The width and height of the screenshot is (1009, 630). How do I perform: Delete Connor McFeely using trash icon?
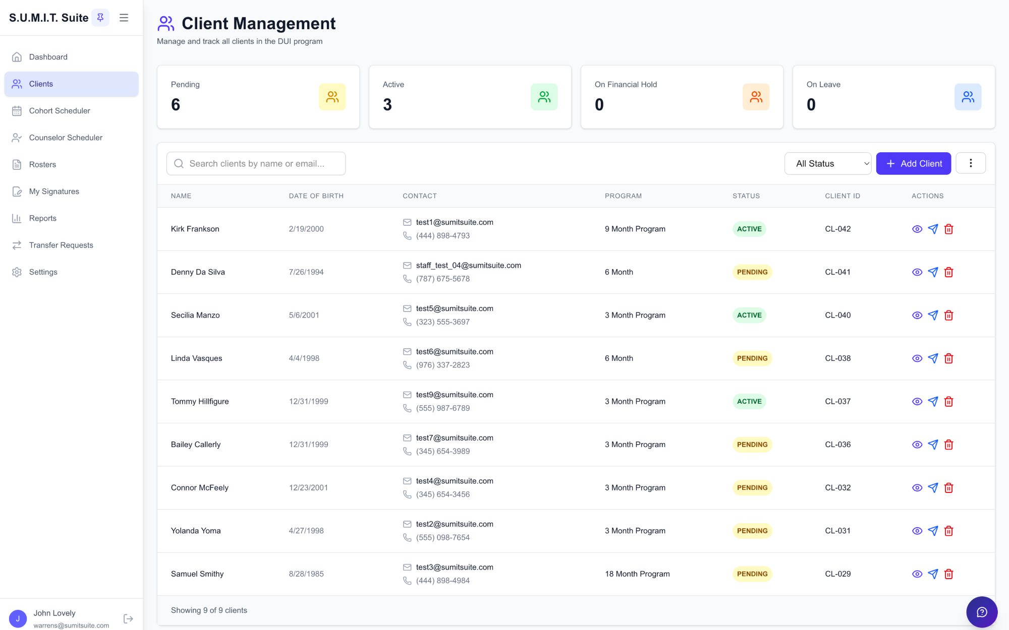coord(948,488)
